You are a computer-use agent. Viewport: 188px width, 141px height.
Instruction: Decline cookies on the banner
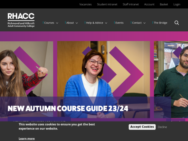coord(162,127)
